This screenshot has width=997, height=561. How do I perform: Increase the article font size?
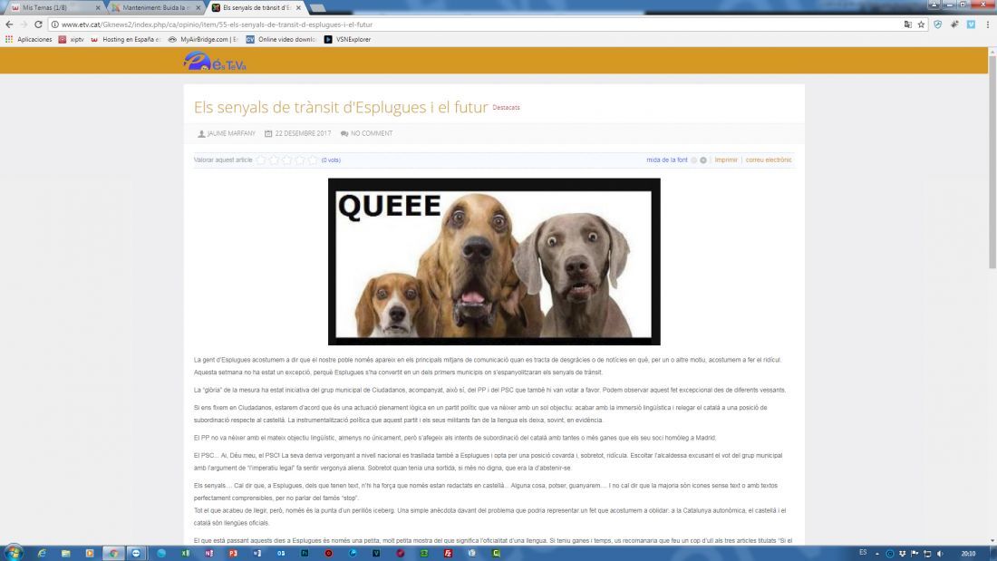tap(703, 160)
